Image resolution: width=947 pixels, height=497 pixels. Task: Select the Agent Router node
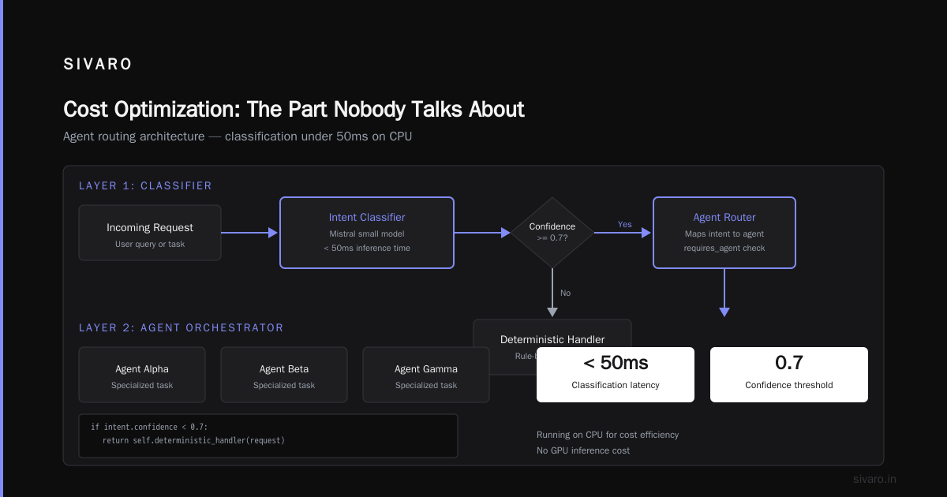[724, 233]
